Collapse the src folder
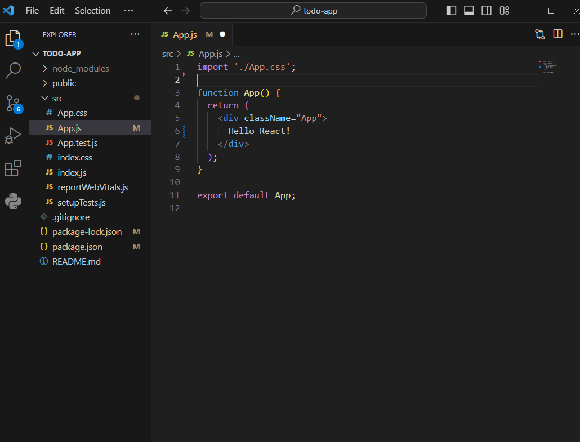Image resolution: width=580 pixels, height=442 pixels. coord(57,98)
